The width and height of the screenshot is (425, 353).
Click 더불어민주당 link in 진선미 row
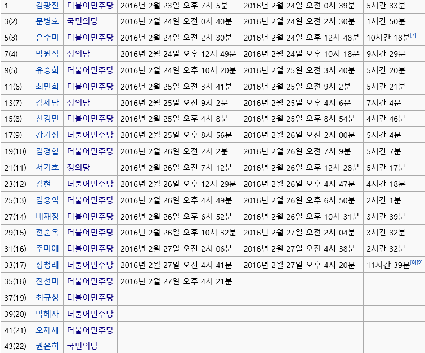pos(90,281)
